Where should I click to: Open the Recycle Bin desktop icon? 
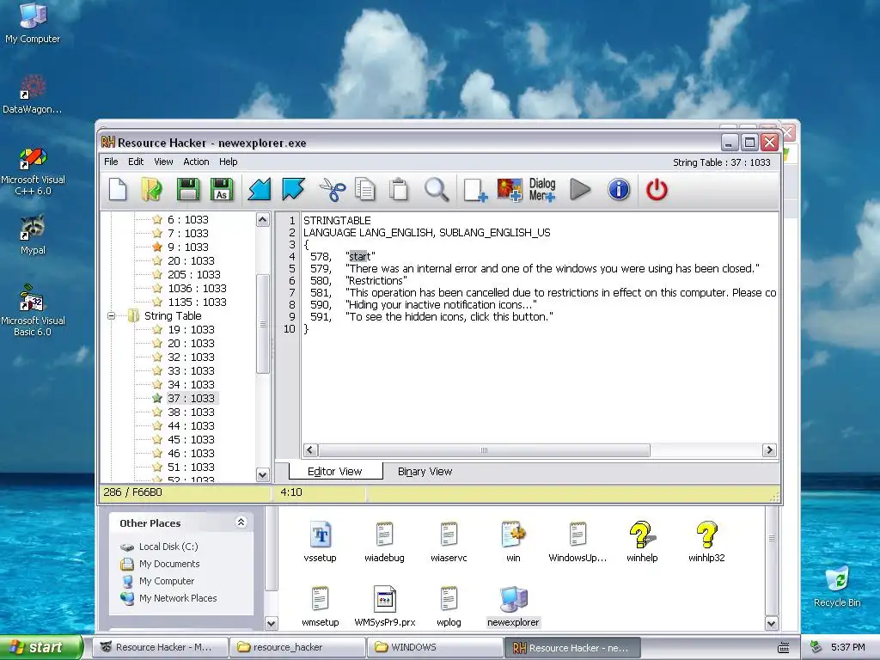[x=837, y=587]
